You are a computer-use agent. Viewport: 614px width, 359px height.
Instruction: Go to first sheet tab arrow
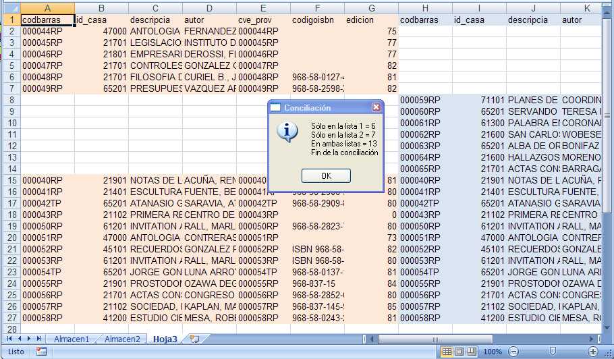tap(9, 339)
